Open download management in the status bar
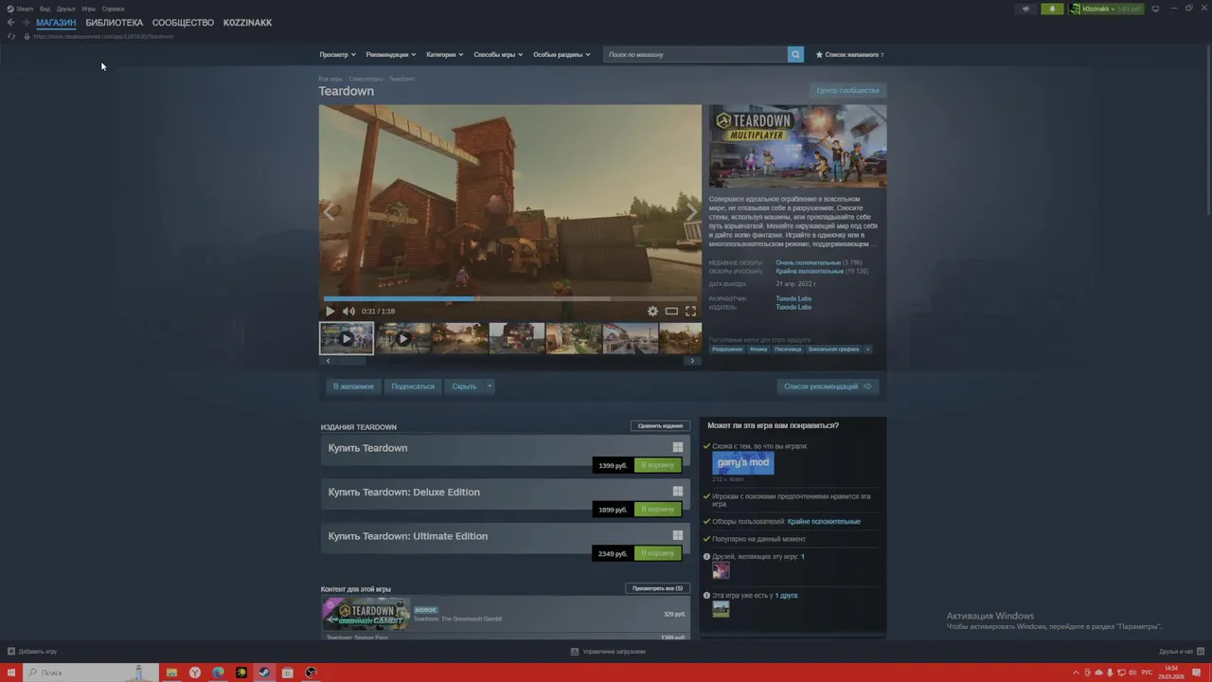Image resolution: width=1212 pixels, height=682 pixels. coord(608,652)
